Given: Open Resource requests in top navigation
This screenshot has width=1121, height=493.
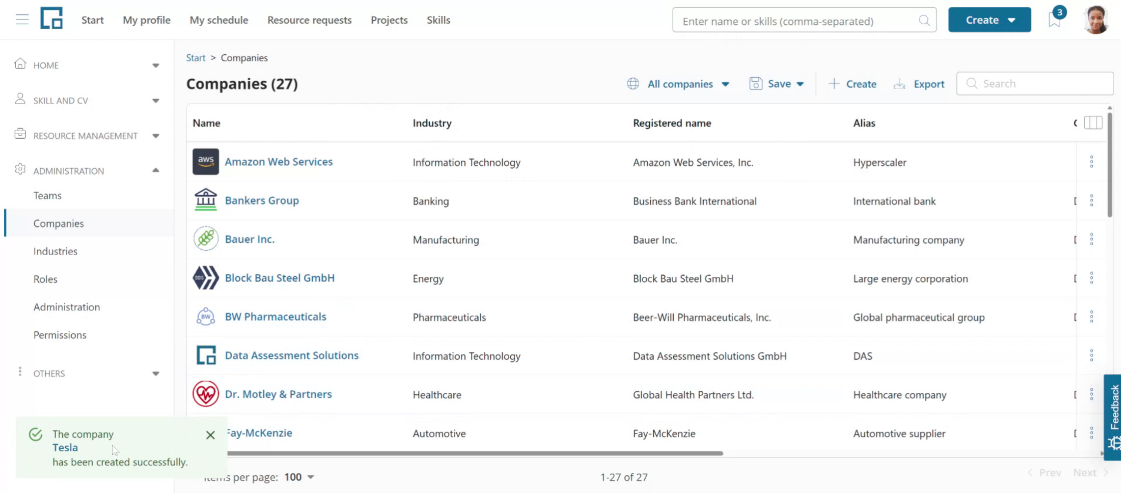Looking at the screenshot, I should 309,20.
